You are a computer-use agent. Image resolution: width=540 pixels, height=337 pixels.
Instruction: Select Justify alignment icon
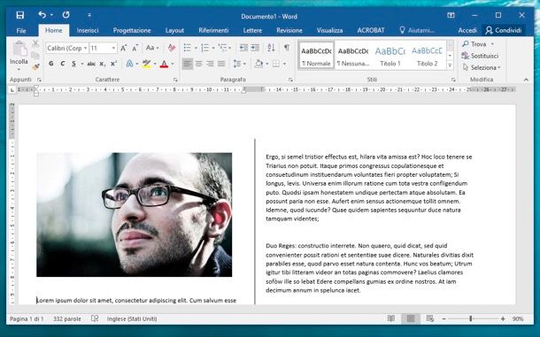click(221, 64)
